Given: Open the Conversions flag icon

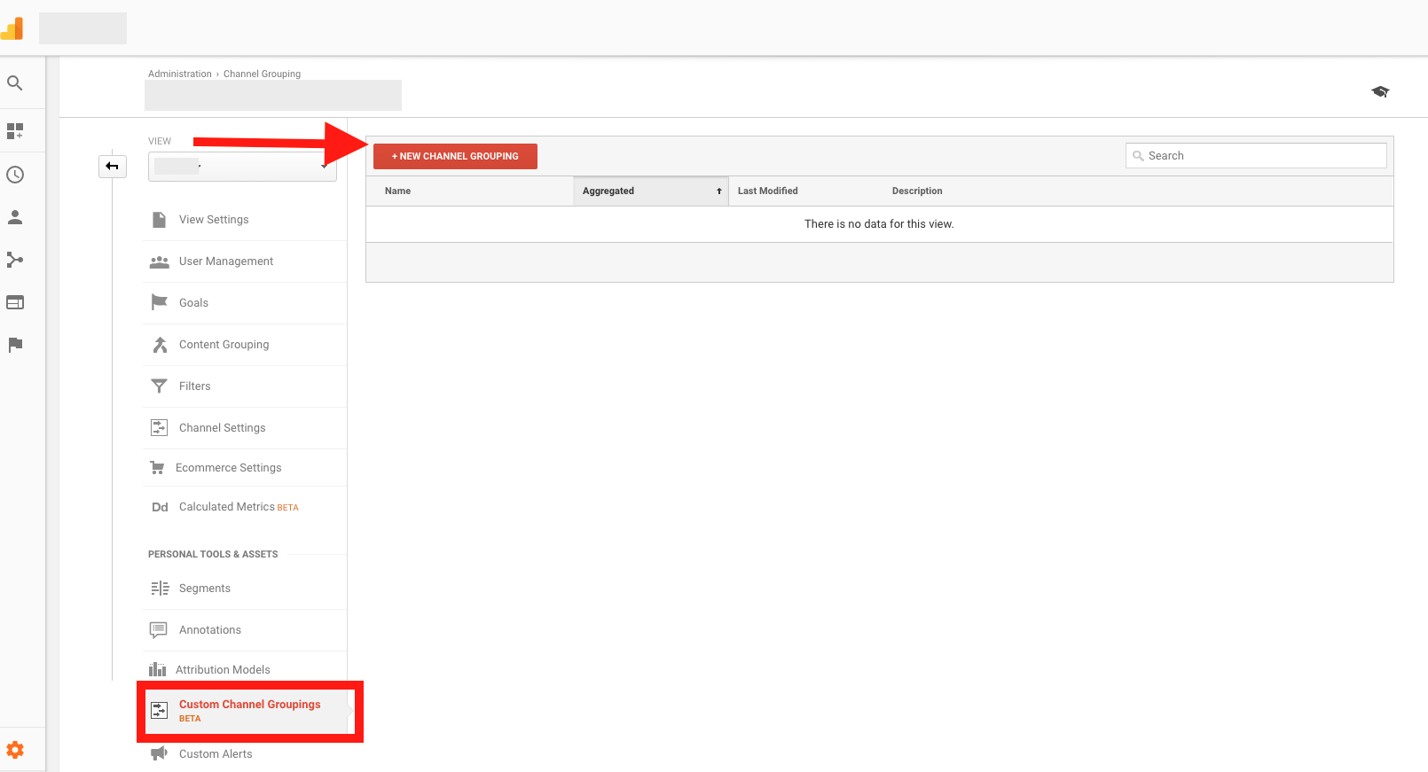Looking at the screenshot, I should (15, 345).
